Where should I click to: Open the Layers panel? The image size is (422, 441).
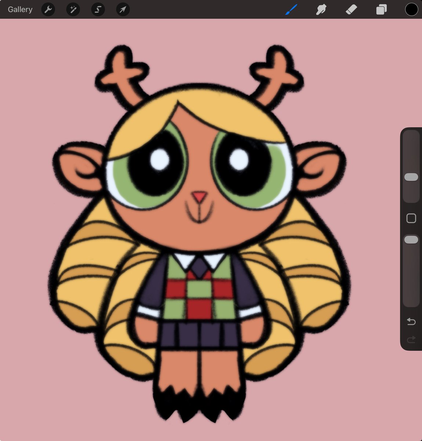382,10
